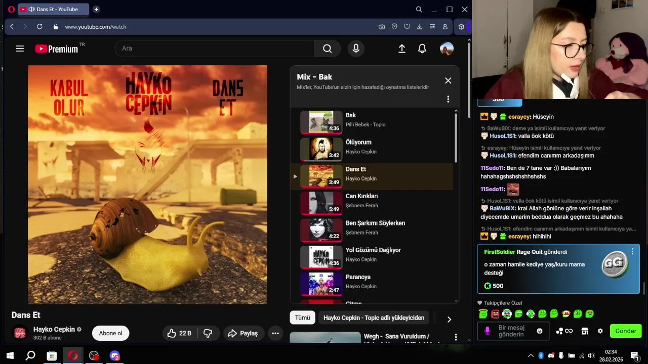Open the YouTube upload/create icon
This screenshot has height=364, width=648.
402,49
